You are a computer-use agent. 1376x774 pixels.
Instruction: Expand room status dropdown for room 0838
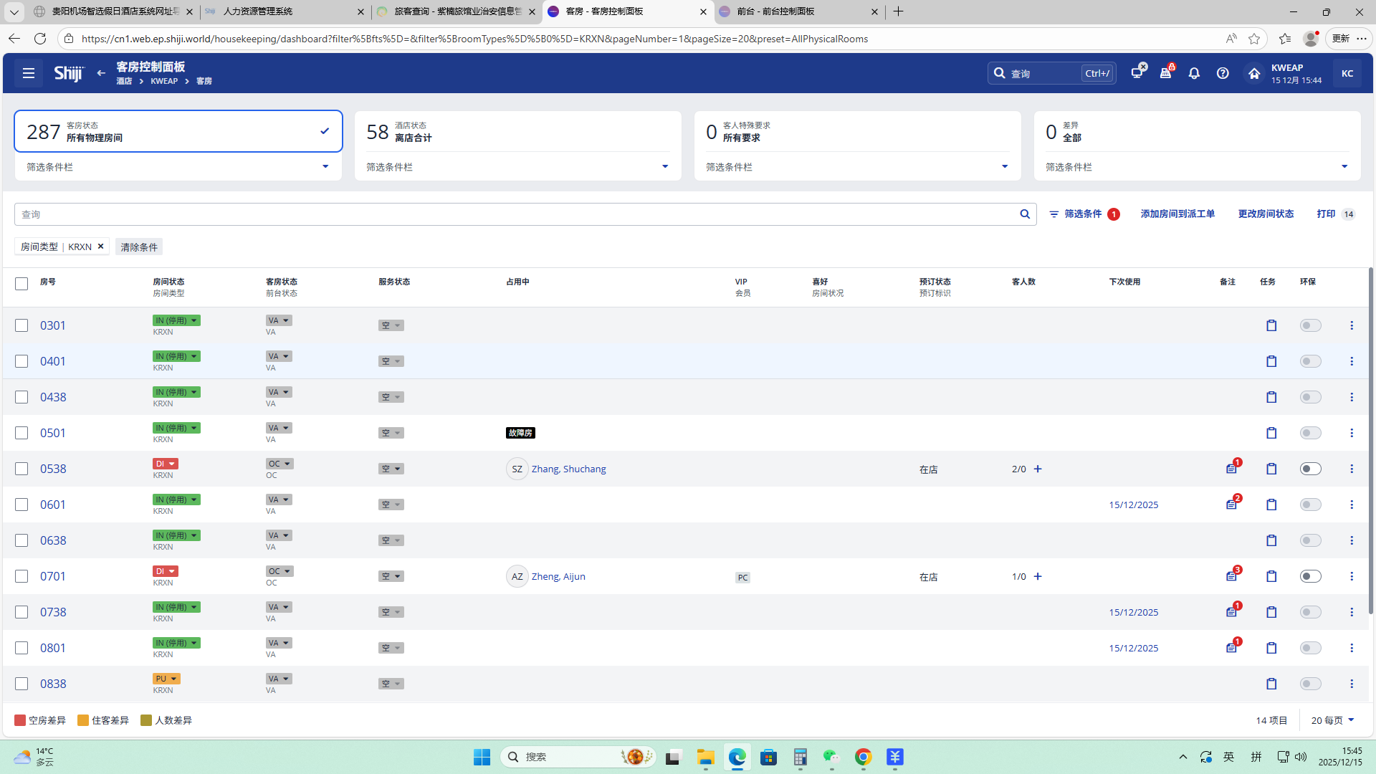(x=166, y=679)
